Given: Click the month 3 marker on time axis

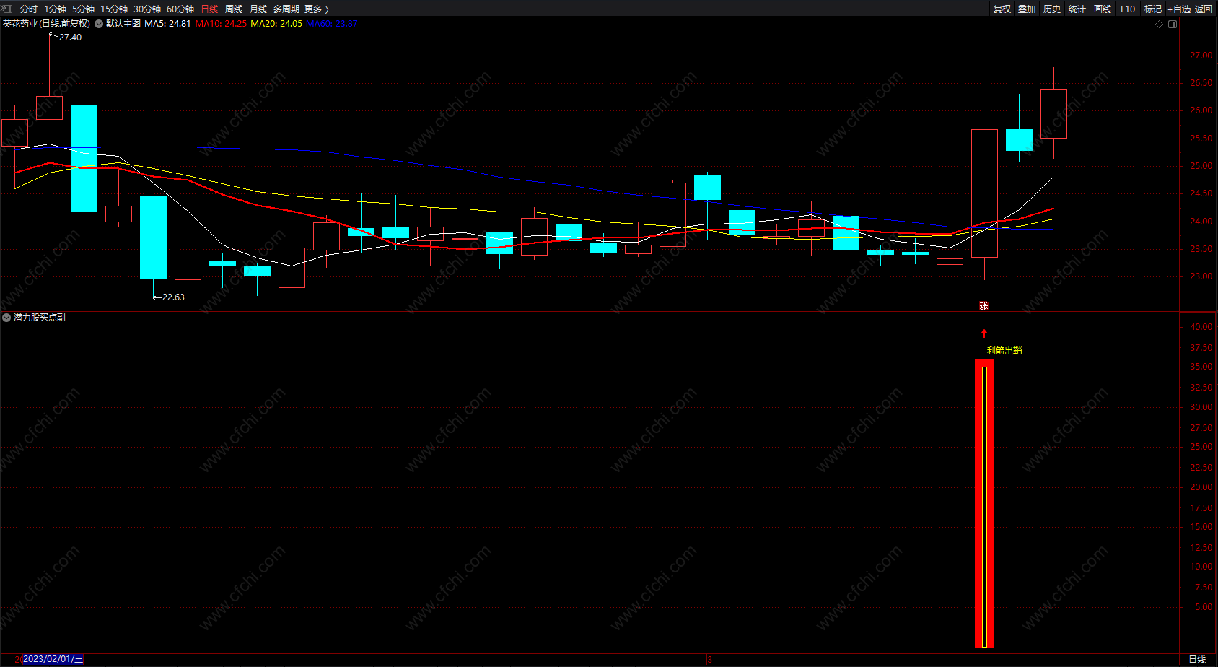Looking at the screenshot, I should pos(710,660).
